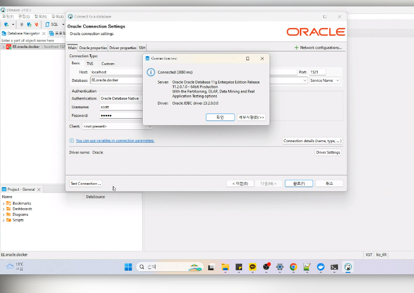Confirm the Connection test dialog with 확인
The height and width of the screenshot is (293, 414).
(220, 117)
